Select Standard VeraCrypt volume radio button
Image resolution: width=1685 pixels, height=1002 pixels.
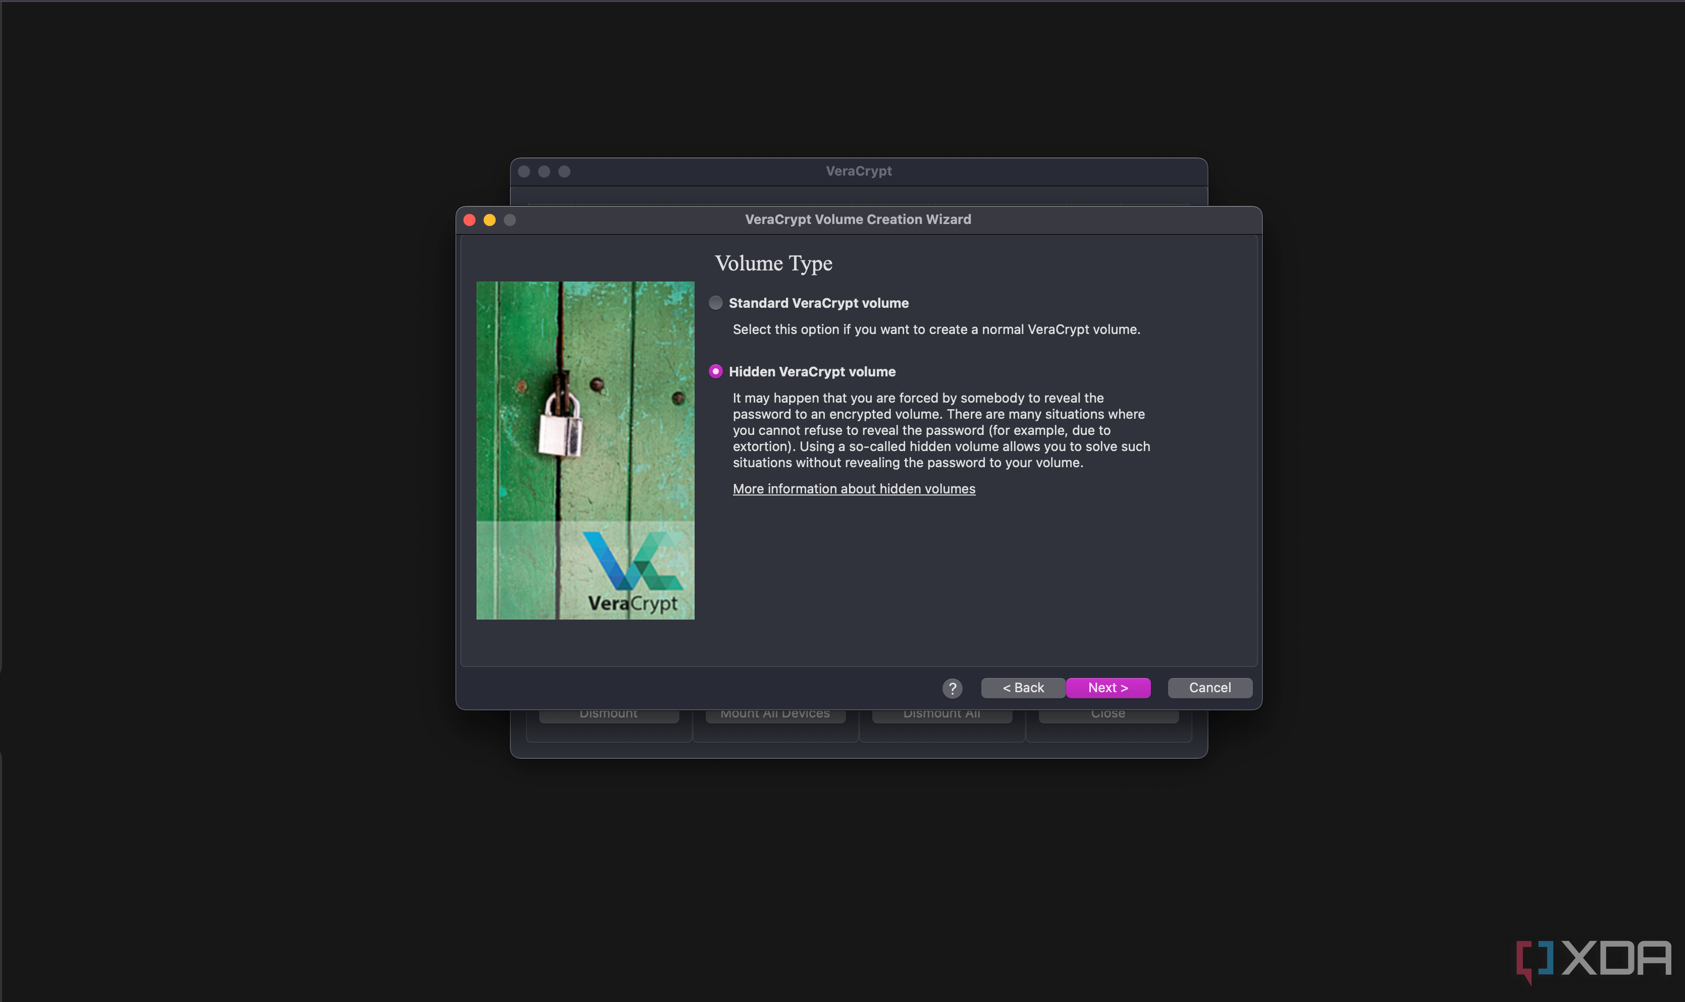[x=715, y=302]
